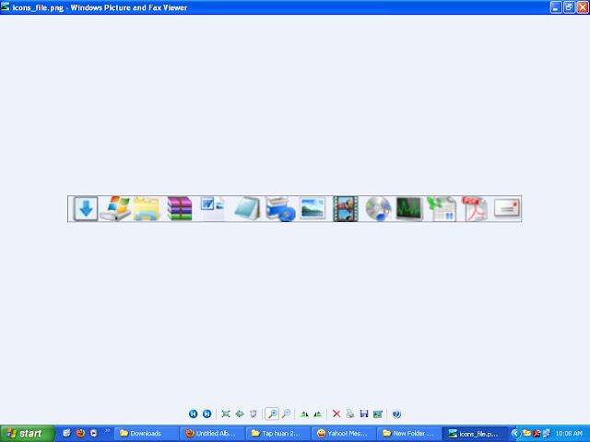Rotate the image counterclockwise
Screen dimensions: 590x442
tap(318, 413)
